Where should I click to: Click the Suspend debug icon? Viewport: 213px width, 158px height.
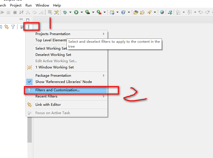(x=8, y=12)
